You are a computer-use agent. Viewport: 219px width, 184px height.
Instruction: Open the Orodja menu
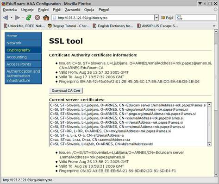coord(89,10)
